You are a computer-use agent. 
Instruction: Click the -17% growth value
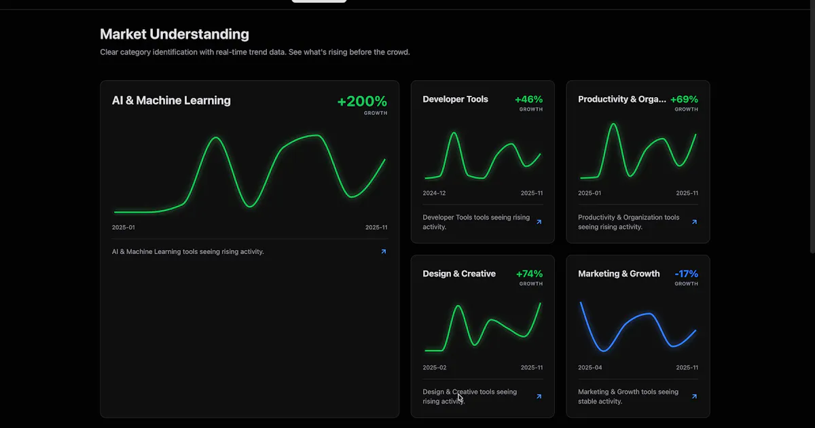(687, 274)
